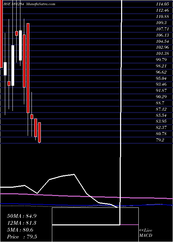Click the 104.54 price level label
Image resolution: width=173 pixels, height=242 pixels.
click(163, 41)
